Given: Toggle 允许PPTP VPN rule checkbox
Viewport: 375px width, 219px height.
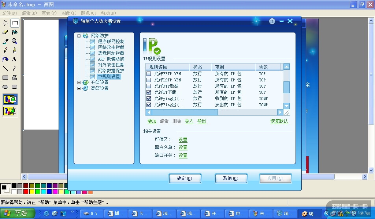Looking at the screenshot, I should [x=149, y=74].
